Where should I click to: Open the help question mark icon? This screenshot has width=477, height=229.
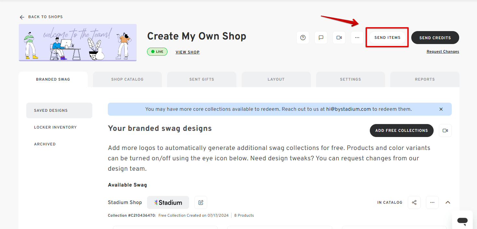(303, 37)
